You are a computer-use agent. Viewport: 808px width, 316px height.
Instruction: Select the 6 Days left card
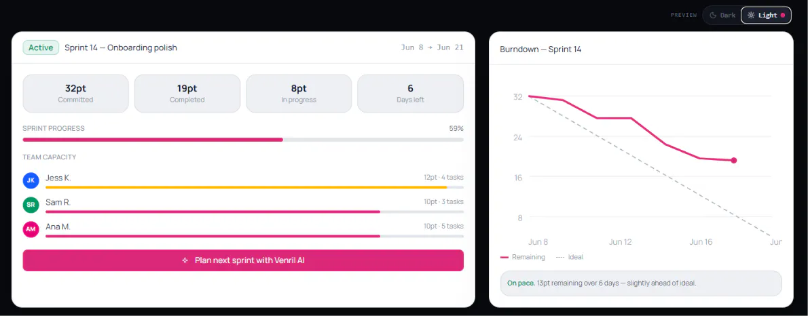coord(411,94)
